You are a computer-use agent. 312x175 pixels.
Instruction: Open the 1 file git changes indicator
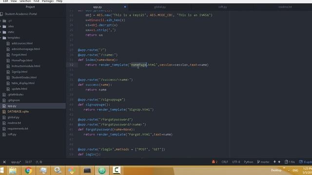pyautogui.click(x=290, y=162)
